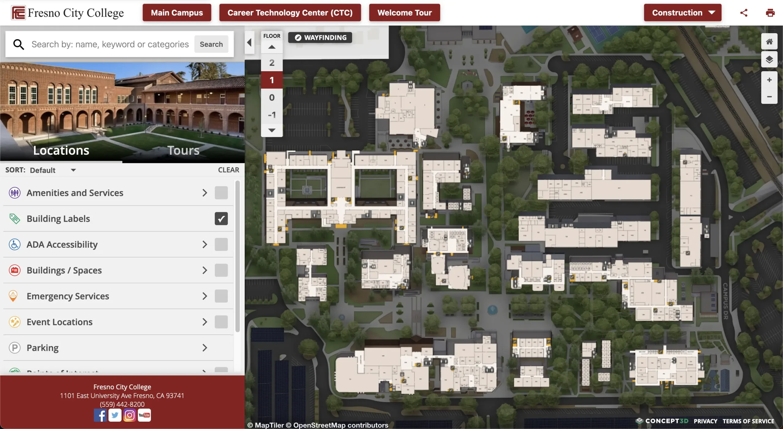Viewport: 783px width, 429px height.
Task: Open the YouTube channel icon
Action: (144, 415)
